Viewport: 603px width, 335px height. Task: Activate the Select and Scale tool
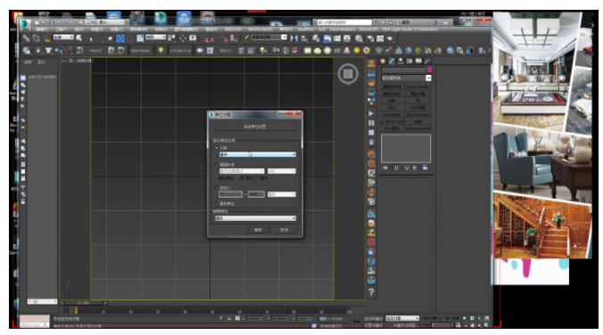(x=140, y=38)
